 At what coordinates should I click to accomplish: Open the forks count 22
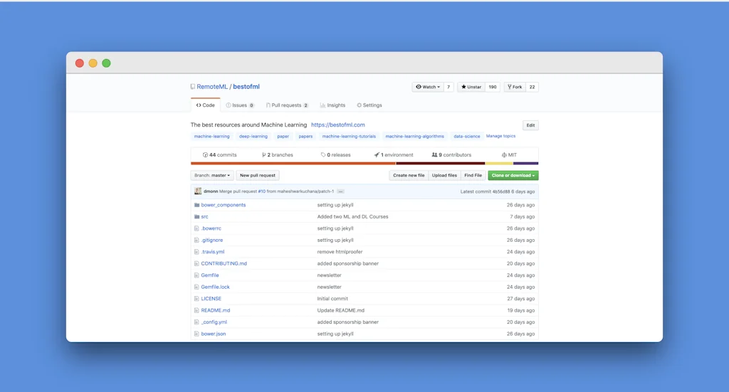(x=532, y=87)
